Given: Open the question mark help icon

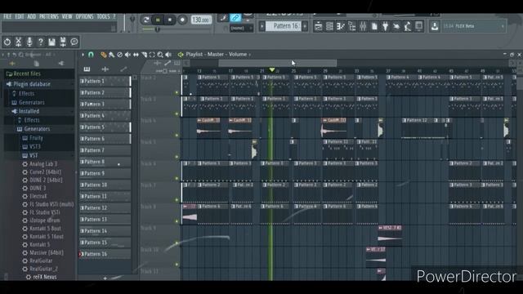Looking at the screenshot, I should click(40, 42).
